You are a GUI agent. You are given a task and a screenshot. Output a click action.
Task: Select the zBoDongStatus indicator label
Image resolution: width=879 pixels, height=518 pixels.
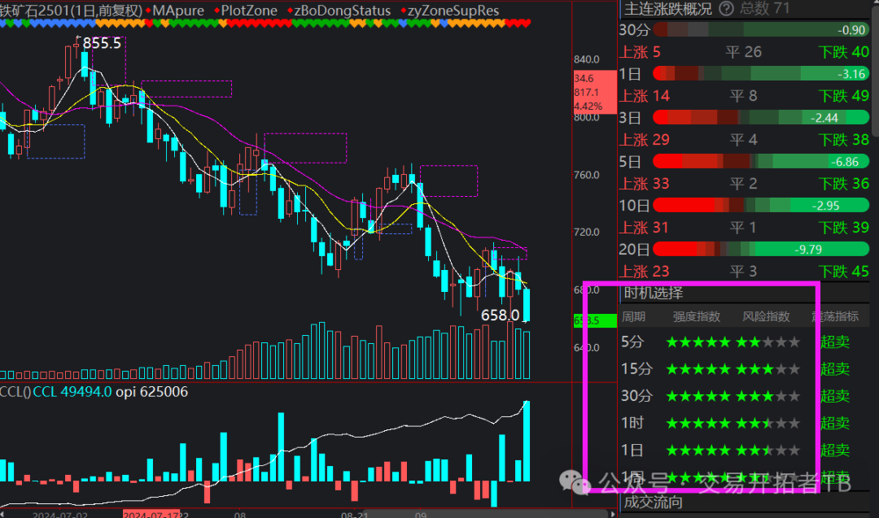click(342, 11)
